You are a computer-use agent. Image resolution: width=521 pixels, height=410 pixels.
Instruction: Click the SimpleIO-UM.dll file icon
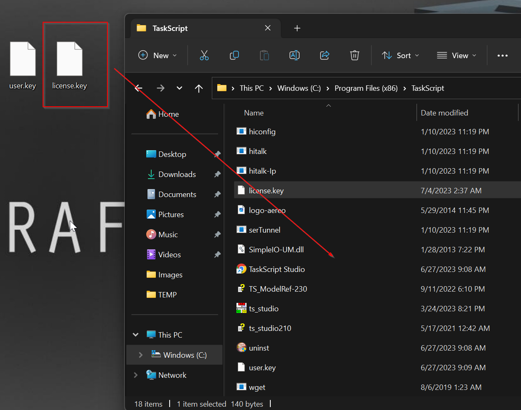click(x=241, y=249)
